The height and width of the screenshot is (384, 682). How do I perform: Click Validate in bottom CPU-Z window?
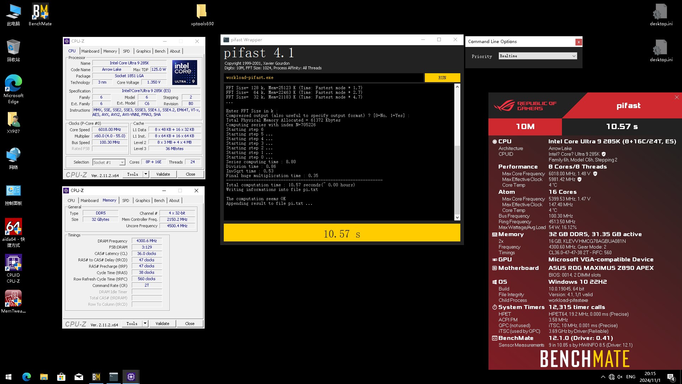pyautogui.click(x=162, y=324)
